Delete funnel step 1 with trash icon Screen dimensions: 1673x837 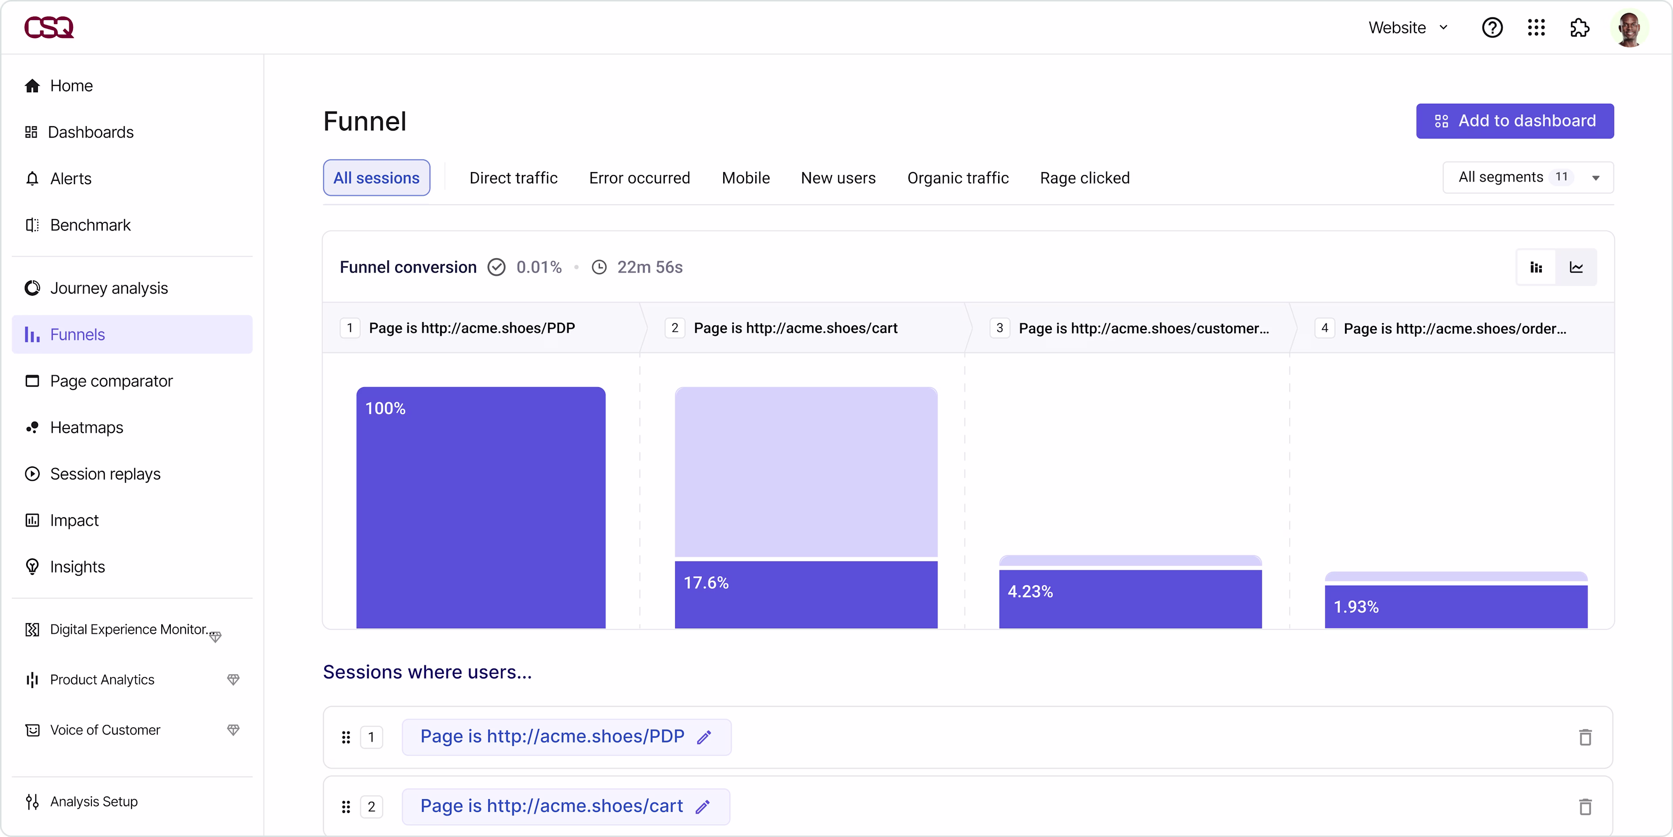[1585, 737]
